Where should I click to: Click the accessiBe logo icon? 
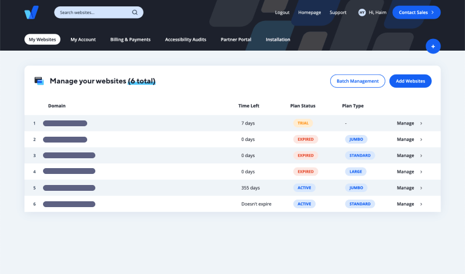(31, 12)
